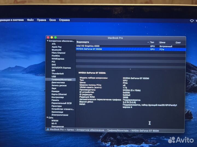Collapse the Аппаратное обеспечение section

(48, 41)
